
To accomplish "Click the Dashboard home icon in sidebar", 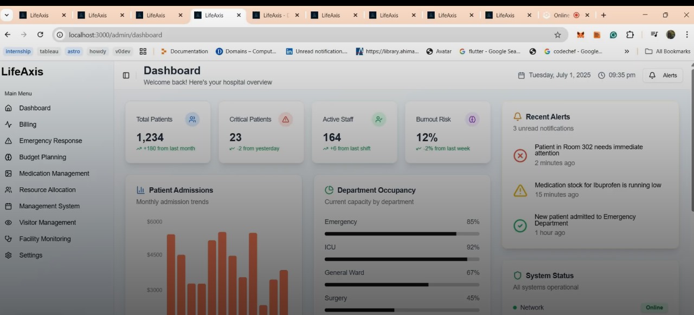I will click(x=8, y=108).
